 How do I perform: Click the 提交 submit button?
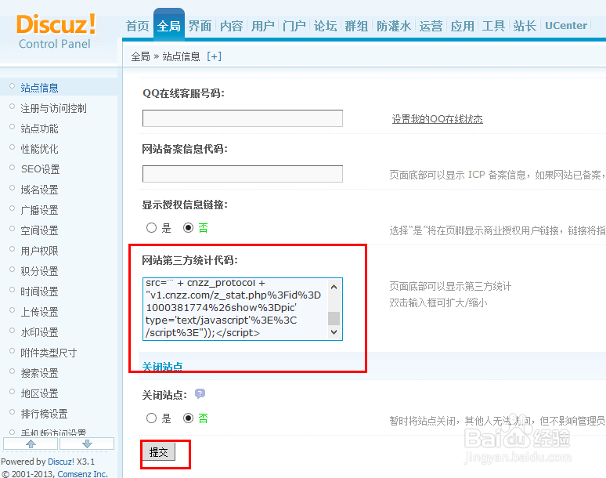[159, 451]
